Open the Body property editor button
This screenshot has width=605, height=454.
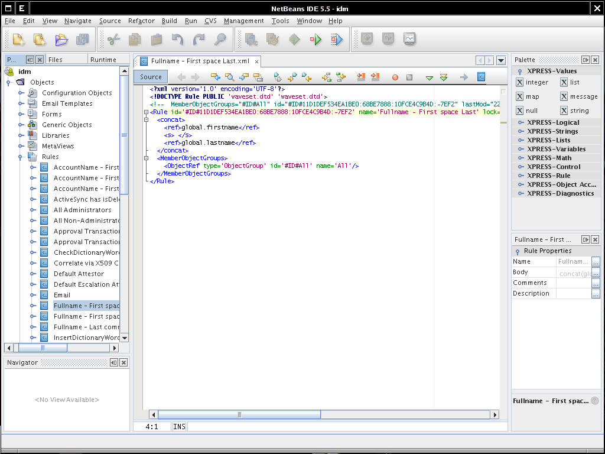[x=596, y=273]
